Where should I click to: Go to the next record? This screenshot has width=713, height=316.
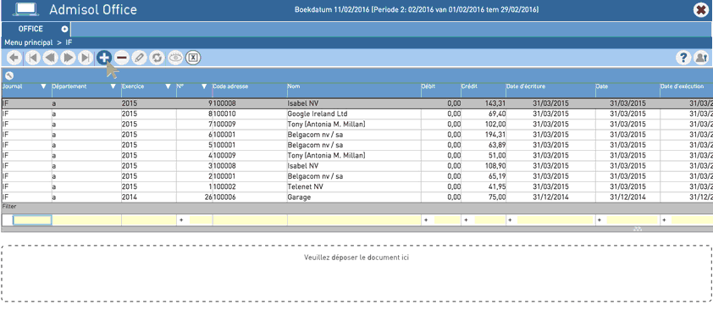coord(69,58)
